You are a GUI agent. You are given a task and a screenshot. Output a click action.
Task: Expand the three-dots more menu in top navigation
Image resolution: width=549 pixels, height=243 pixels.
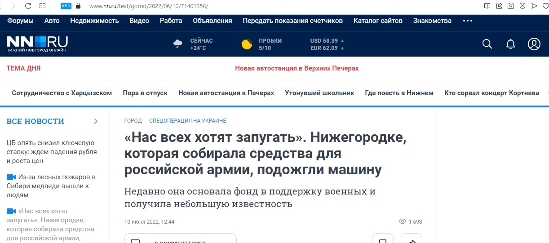click(467, 21)
